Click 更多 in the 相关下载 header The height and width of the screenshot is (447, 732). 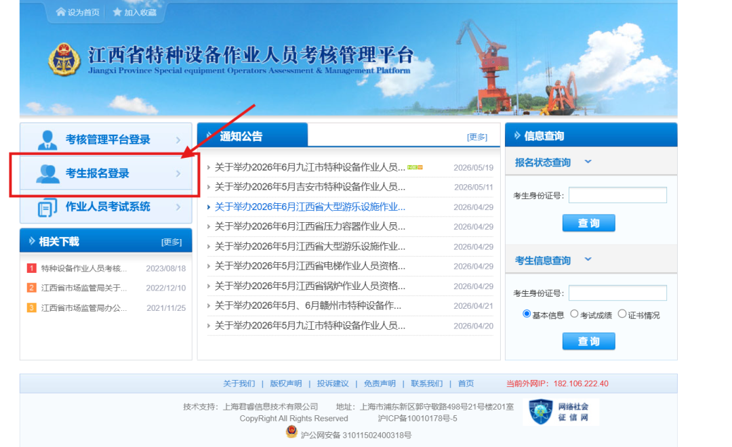pyautogui.click(x=171, y=242)
